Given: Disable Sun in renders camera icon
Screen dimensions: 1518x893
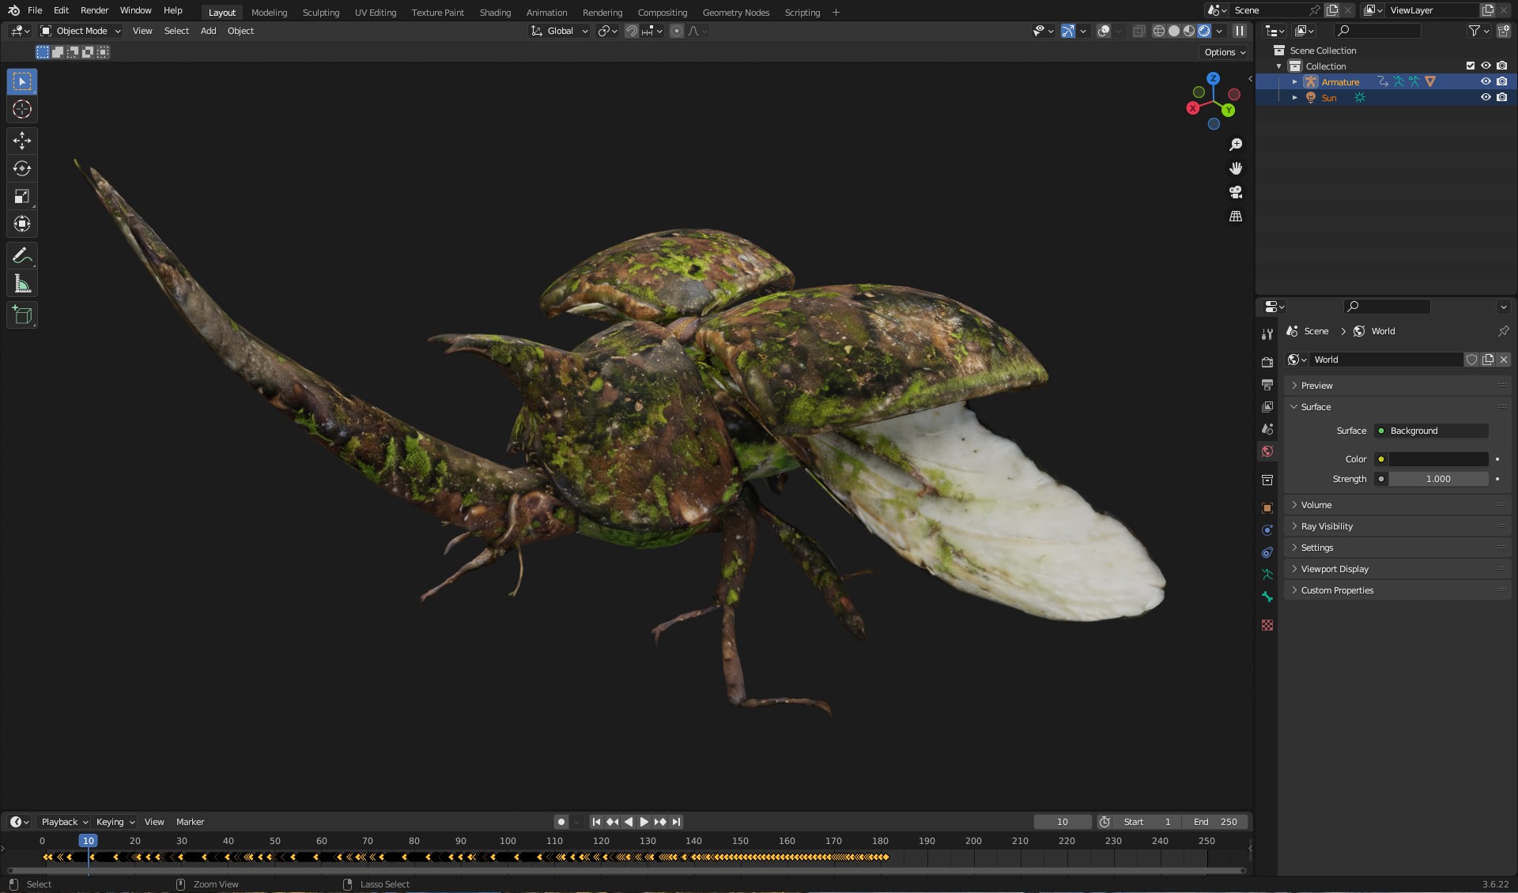Looking at the screenshot, I should [1501, 97].
